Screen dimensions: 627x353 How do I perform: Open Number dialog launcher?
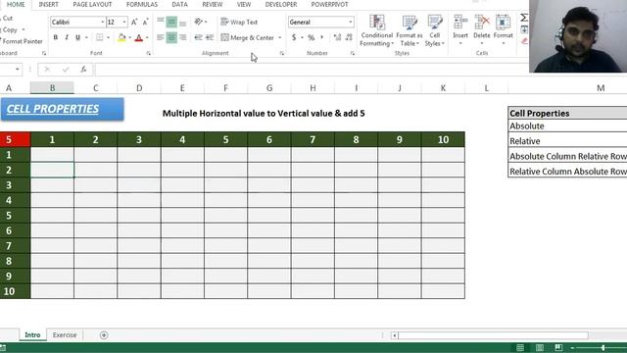[x=353, y=53]
